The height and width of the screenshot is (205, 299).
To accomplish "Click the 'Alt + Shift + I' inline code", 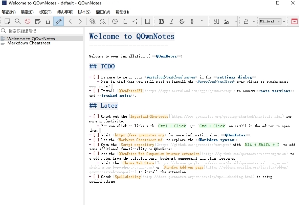I will [x=262, y=145].
